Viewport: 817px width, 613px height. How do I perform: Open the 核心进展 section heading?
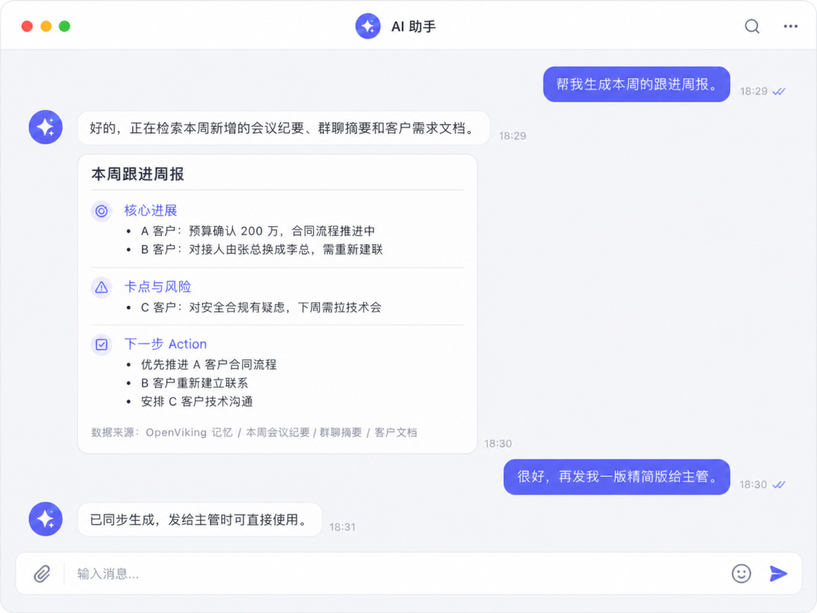[x=151, y=210]
